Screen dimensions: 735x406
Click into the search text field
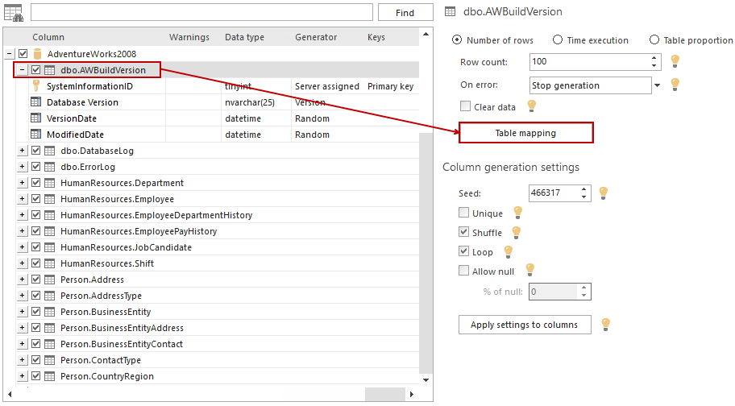tap(202, 12)
